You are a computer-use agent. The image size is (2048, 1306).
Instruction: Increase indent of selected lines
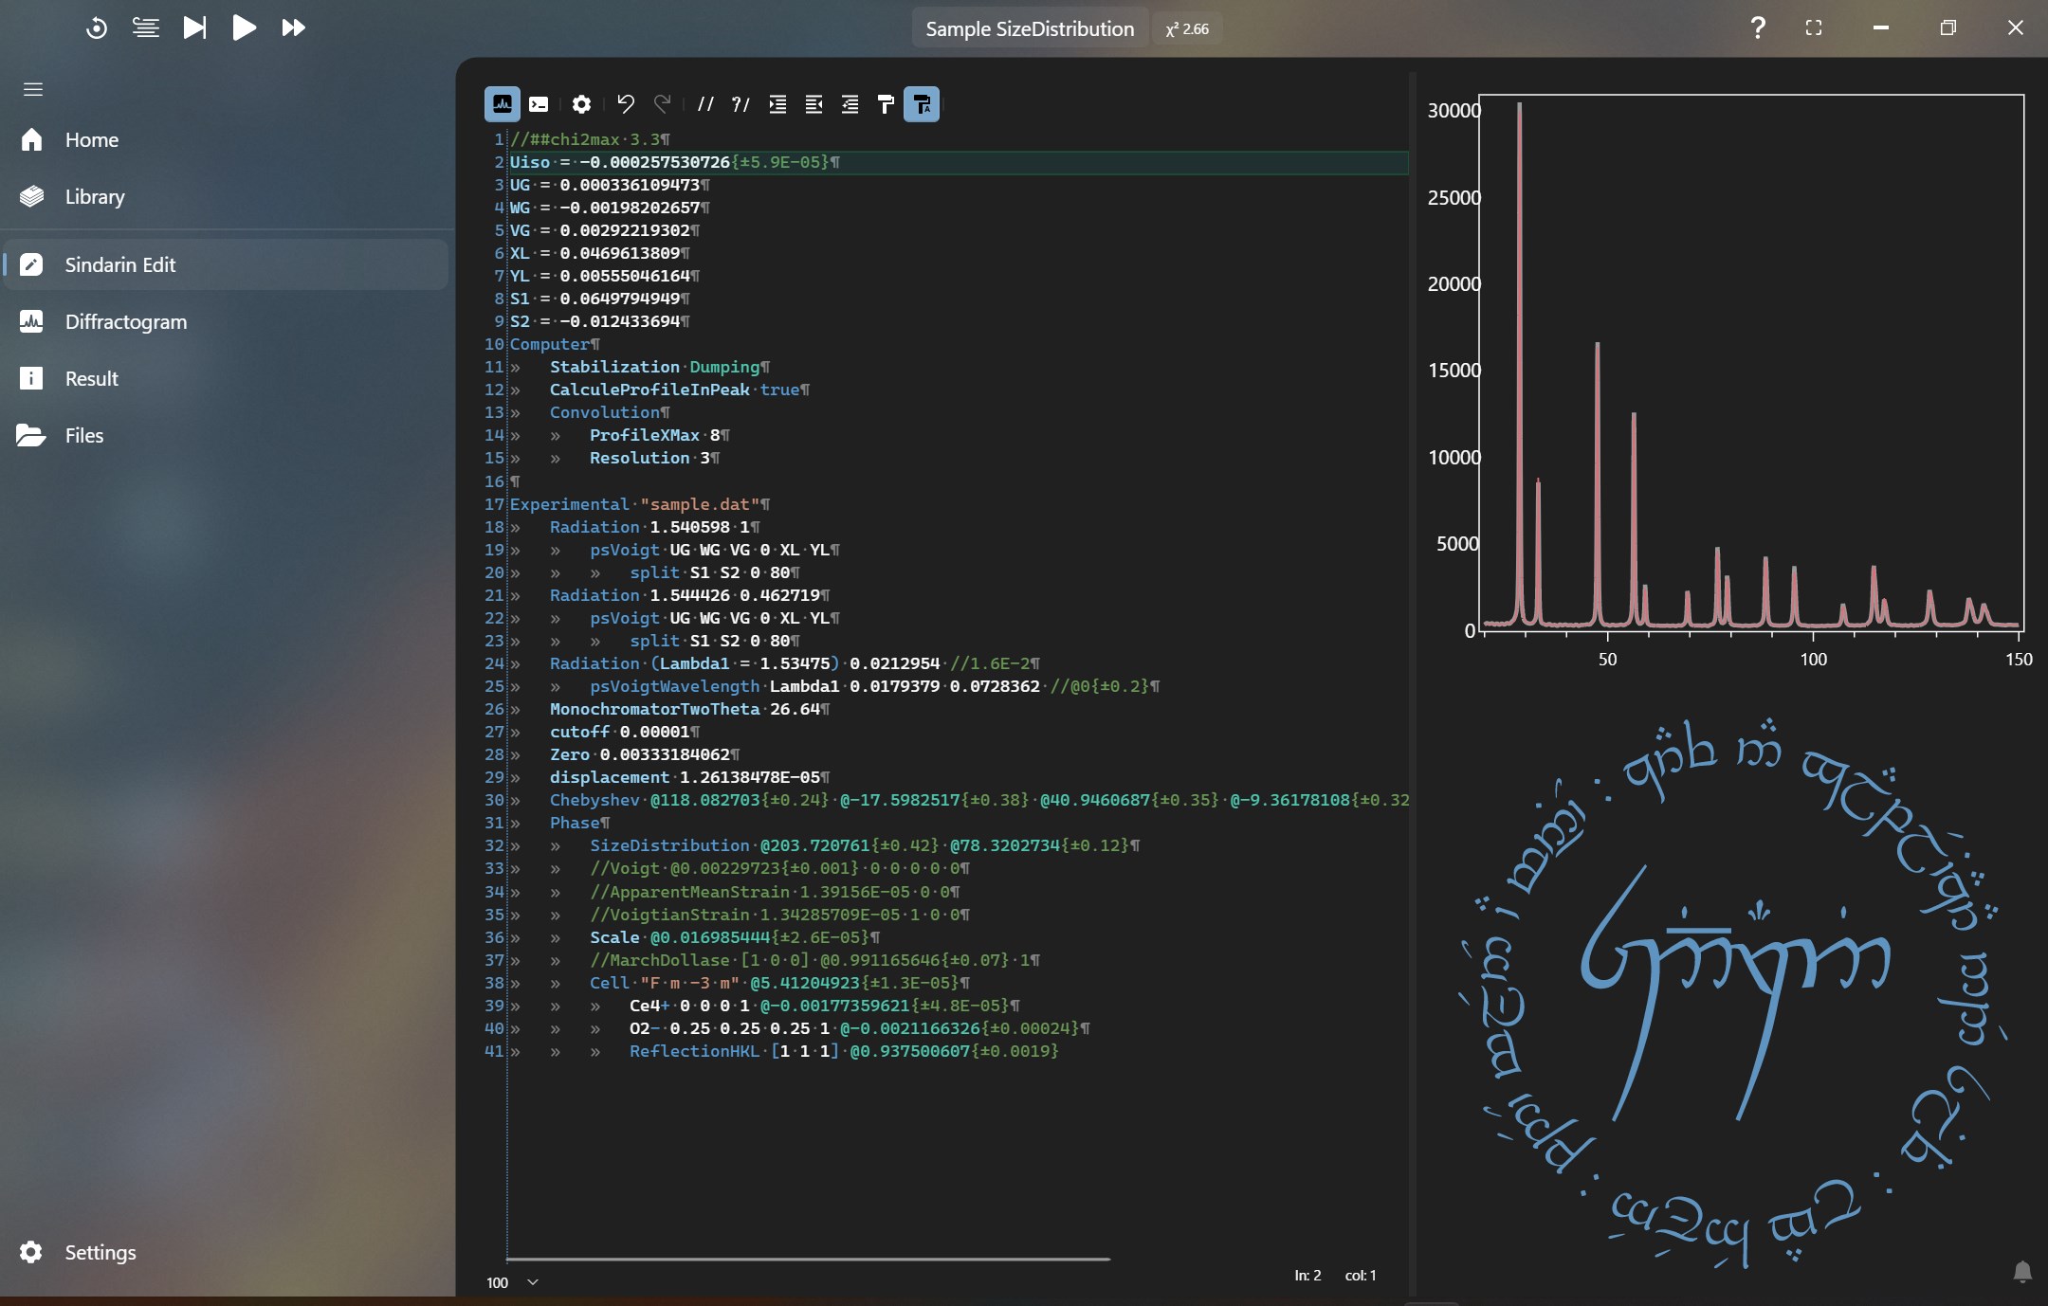[777, 104]
